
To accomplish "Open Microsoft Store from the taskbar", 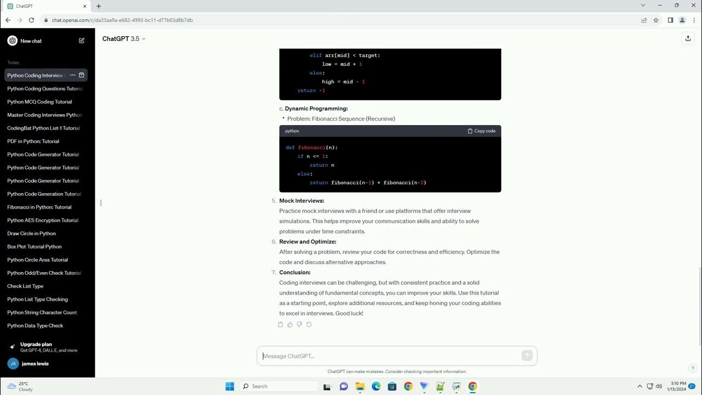I will pyautogui.click(x=392, y=386).
